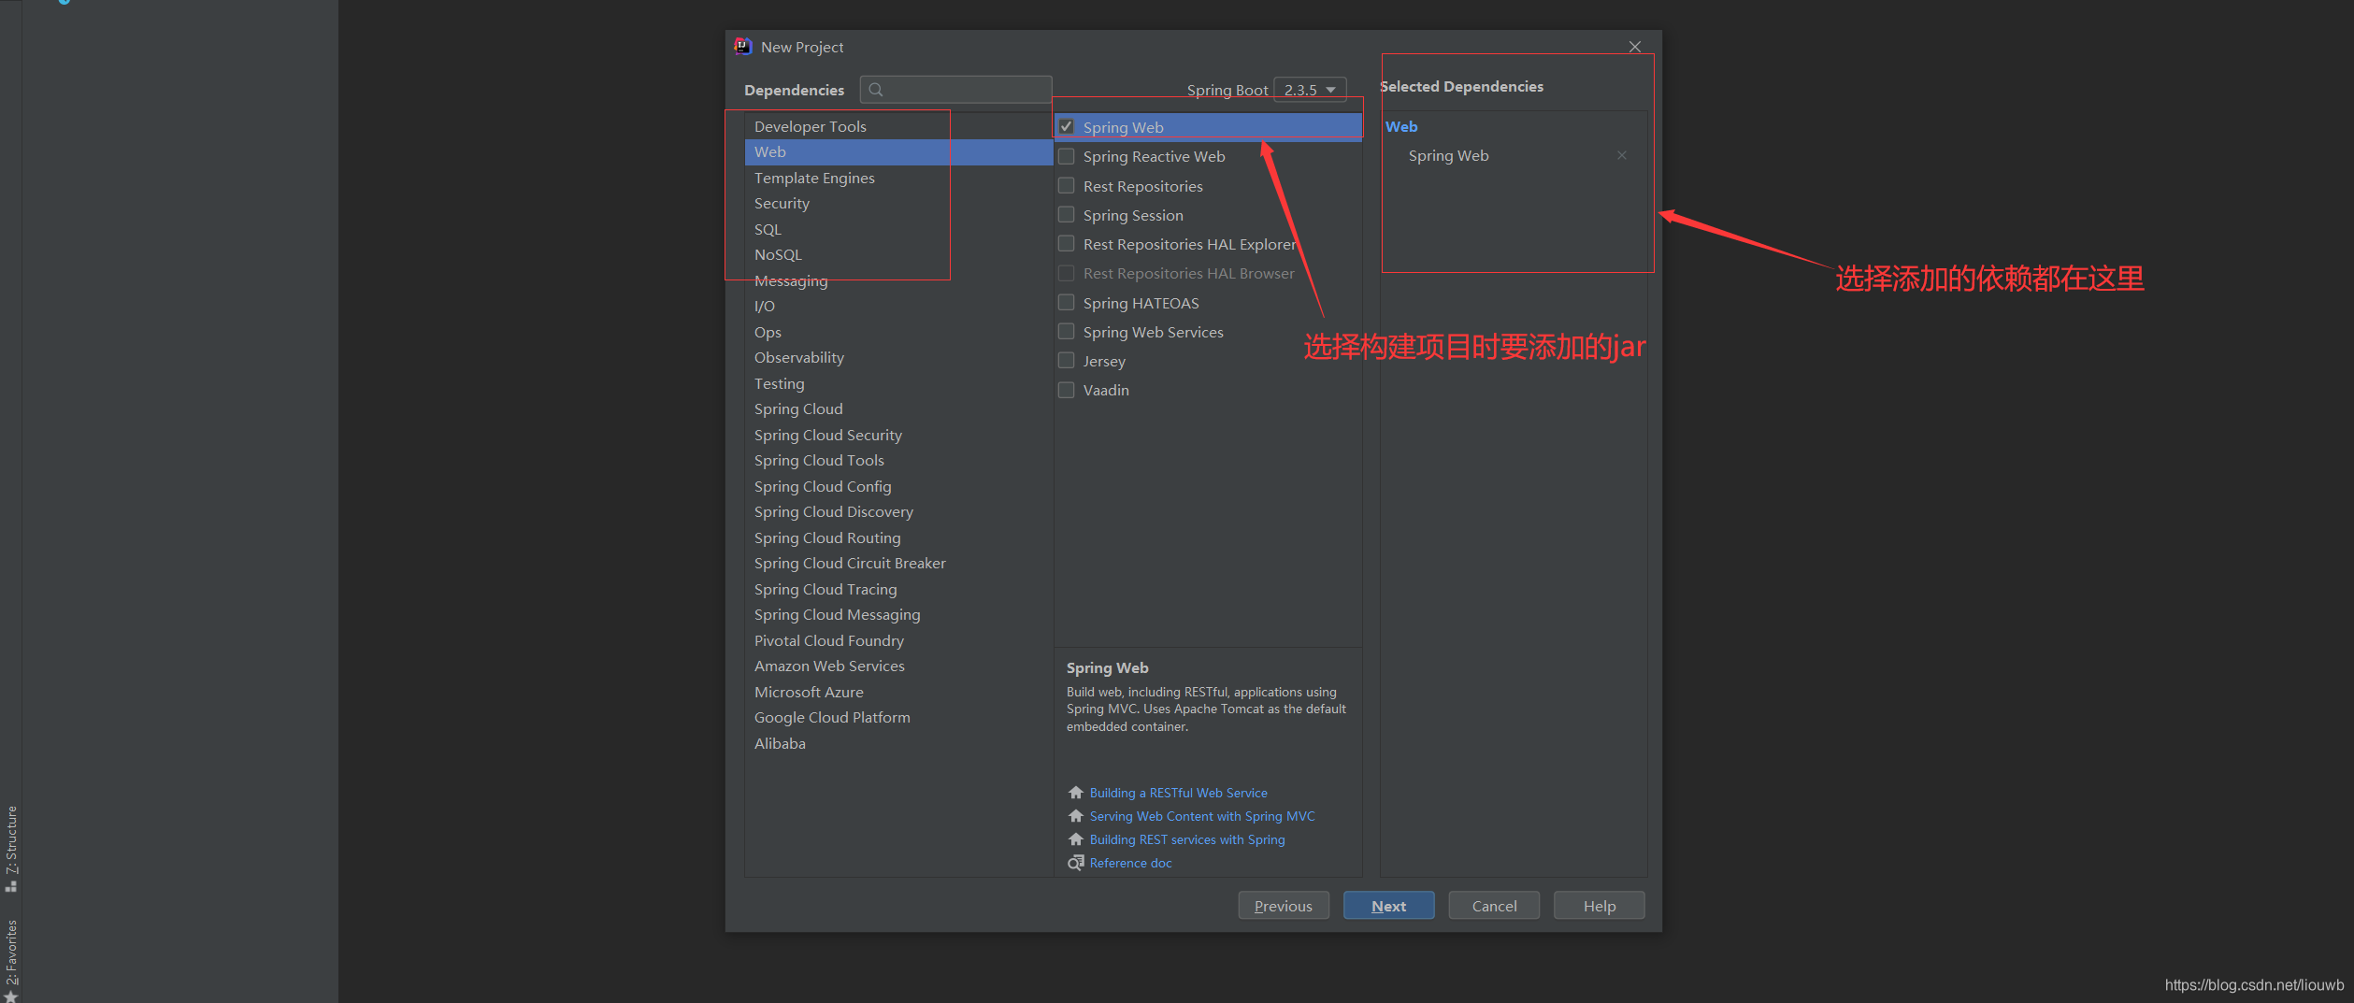Select the Spring Web Services checkbox
This screenshot has width=2354, height=1003.
1066,332
